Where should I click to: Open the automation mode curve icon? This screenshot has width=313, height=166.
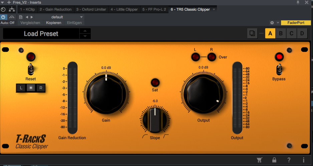[12, 17]
